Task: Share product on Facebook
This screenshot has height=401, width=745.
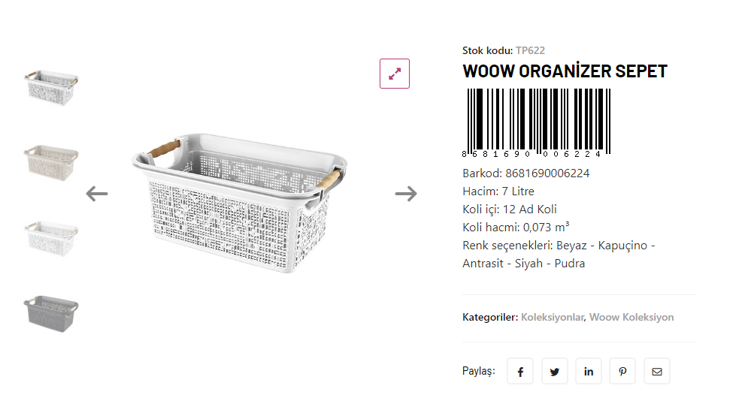Action: click(x=520, y=372)
